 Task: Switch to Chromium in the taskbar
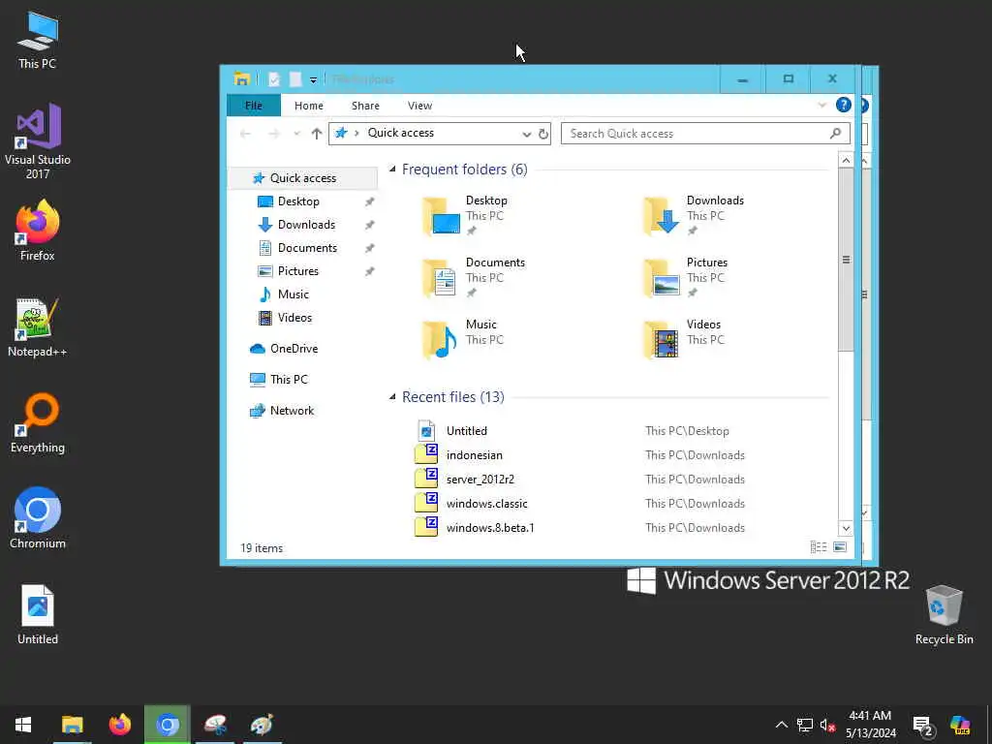167,725
